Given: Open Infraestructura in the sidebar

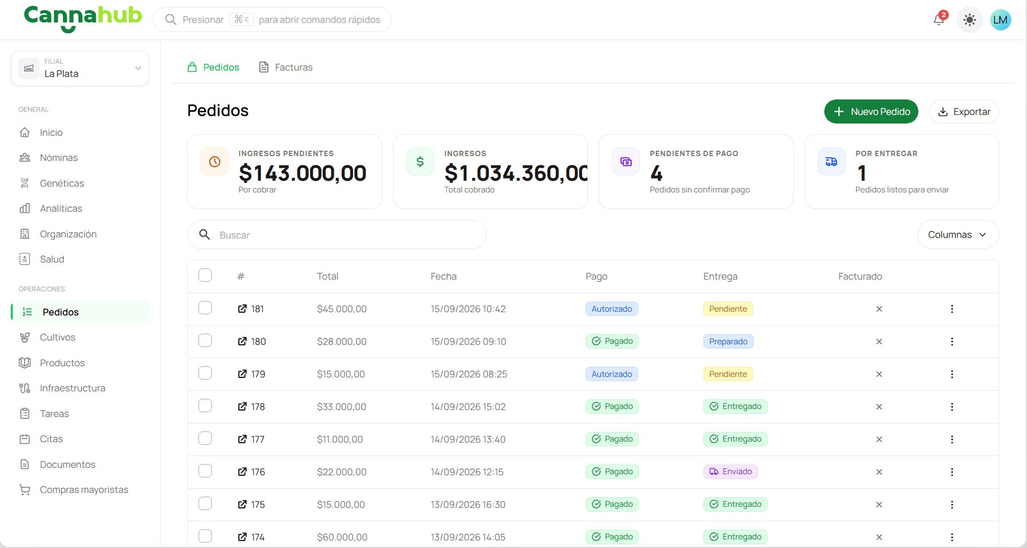Looking at the screenshot, I should point(80,388).
